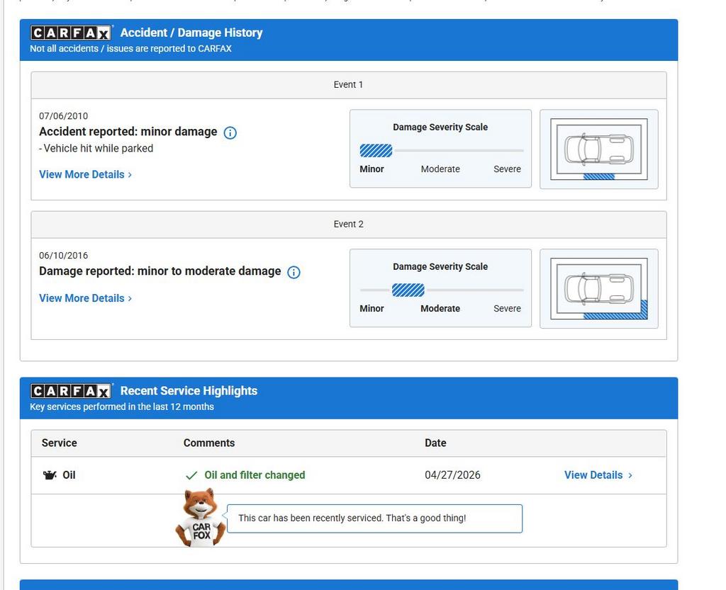The image size is (726, 590).
Task: Click the 'Date' column header
Action: coord(435,443)
